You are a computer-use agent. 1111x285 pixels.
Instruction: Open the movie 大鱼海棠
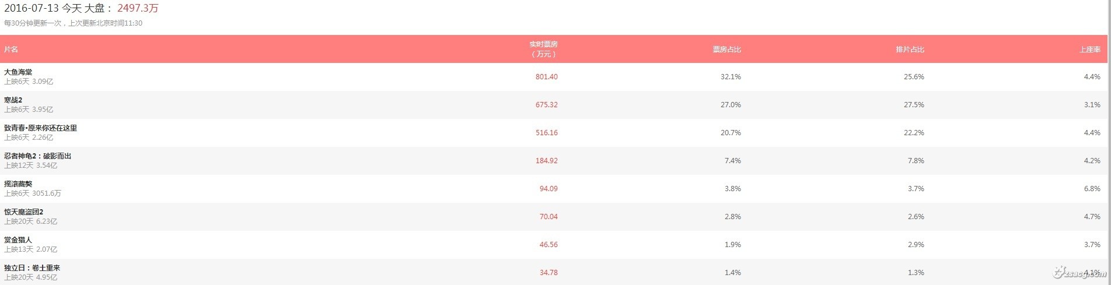pos(18,72)
